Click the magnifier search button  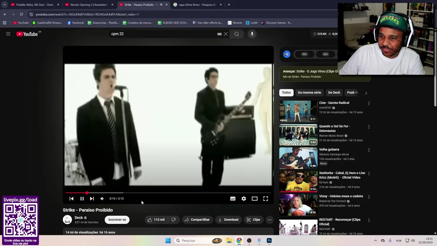pyautogui.click(x=237, y=34)
